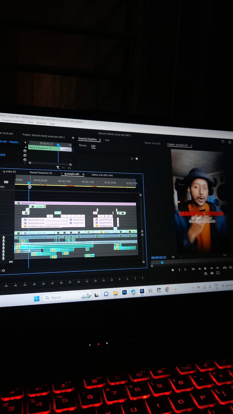Select the first Adjustment Layer clip in timeline
This screenshot has width=233, height=414.
(45, 220)
